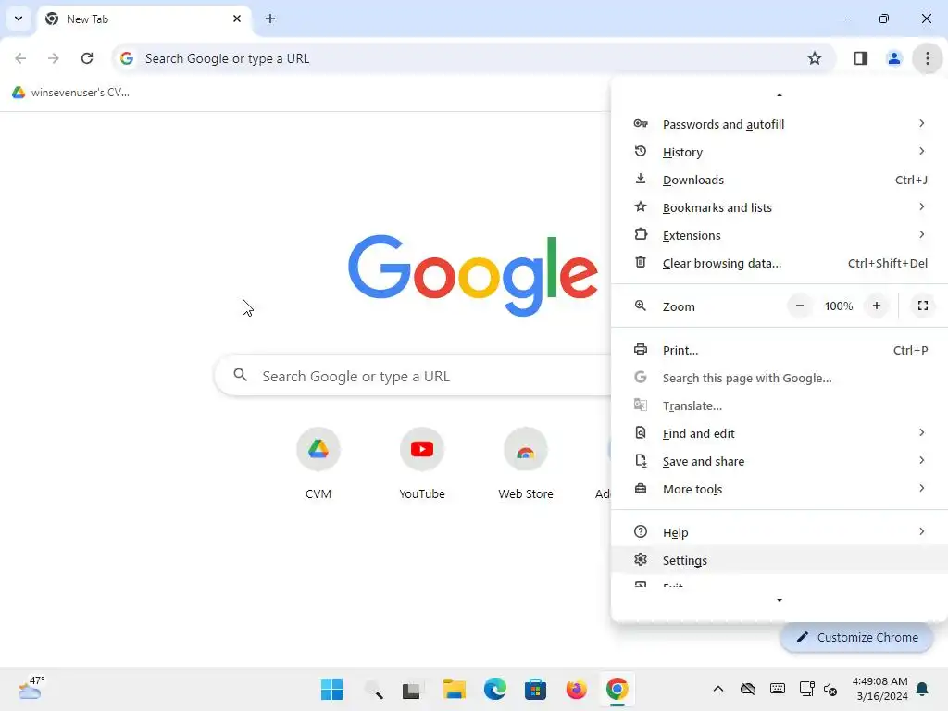The width and height of the screenshot is (948, 711).
Task: Expand Find and edit submenu
Action: pyautogui.click(x=780, y=433)
